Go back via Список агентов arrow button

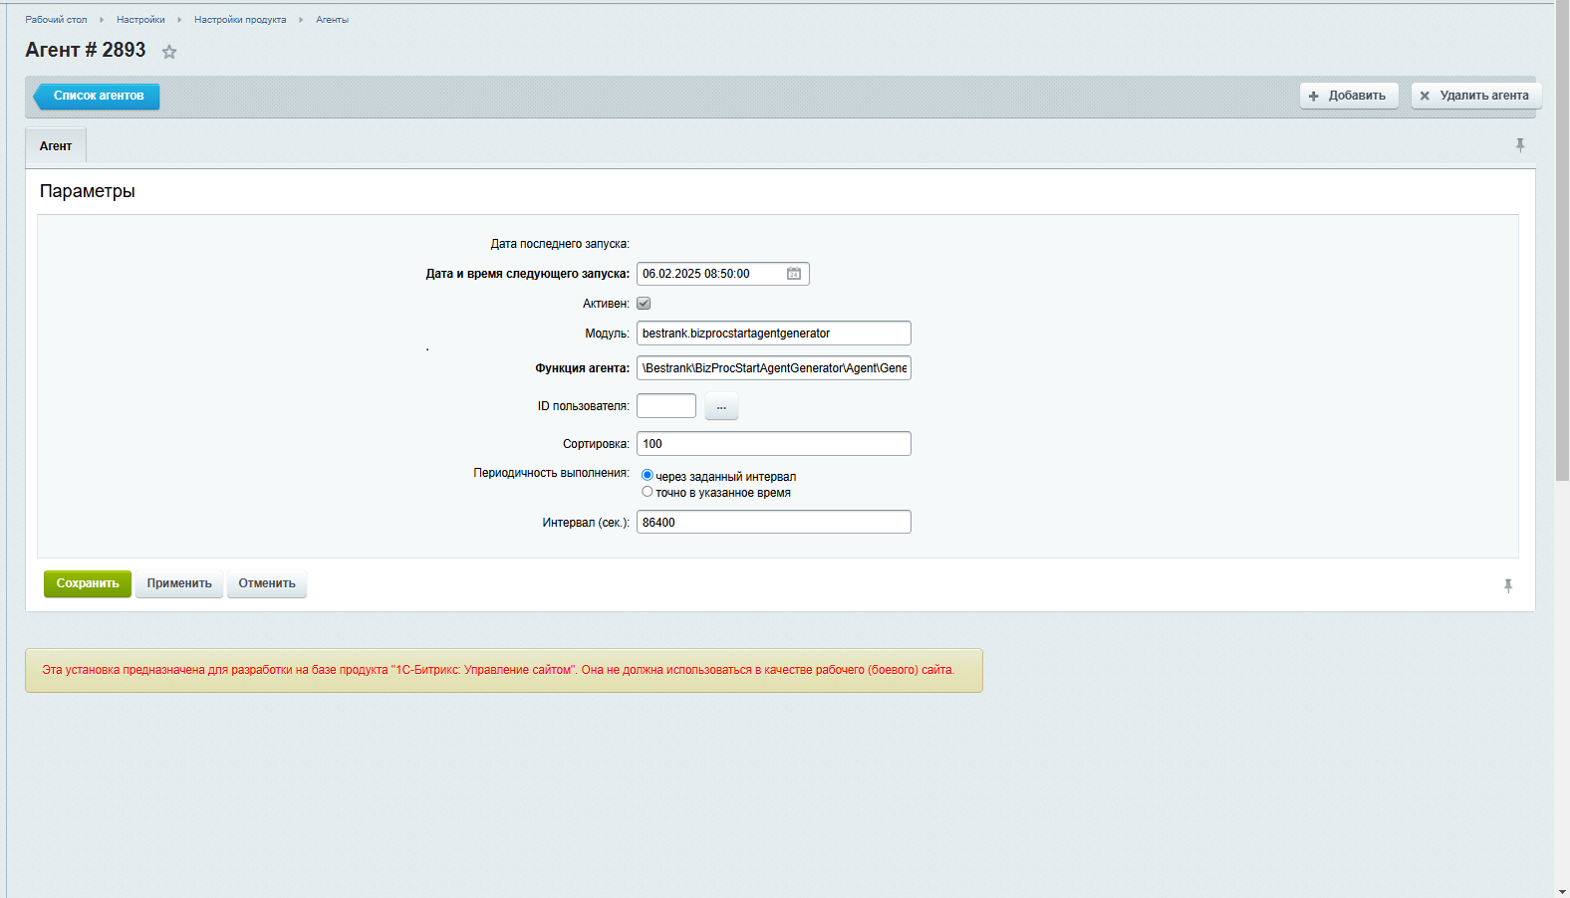click(98, 96)
